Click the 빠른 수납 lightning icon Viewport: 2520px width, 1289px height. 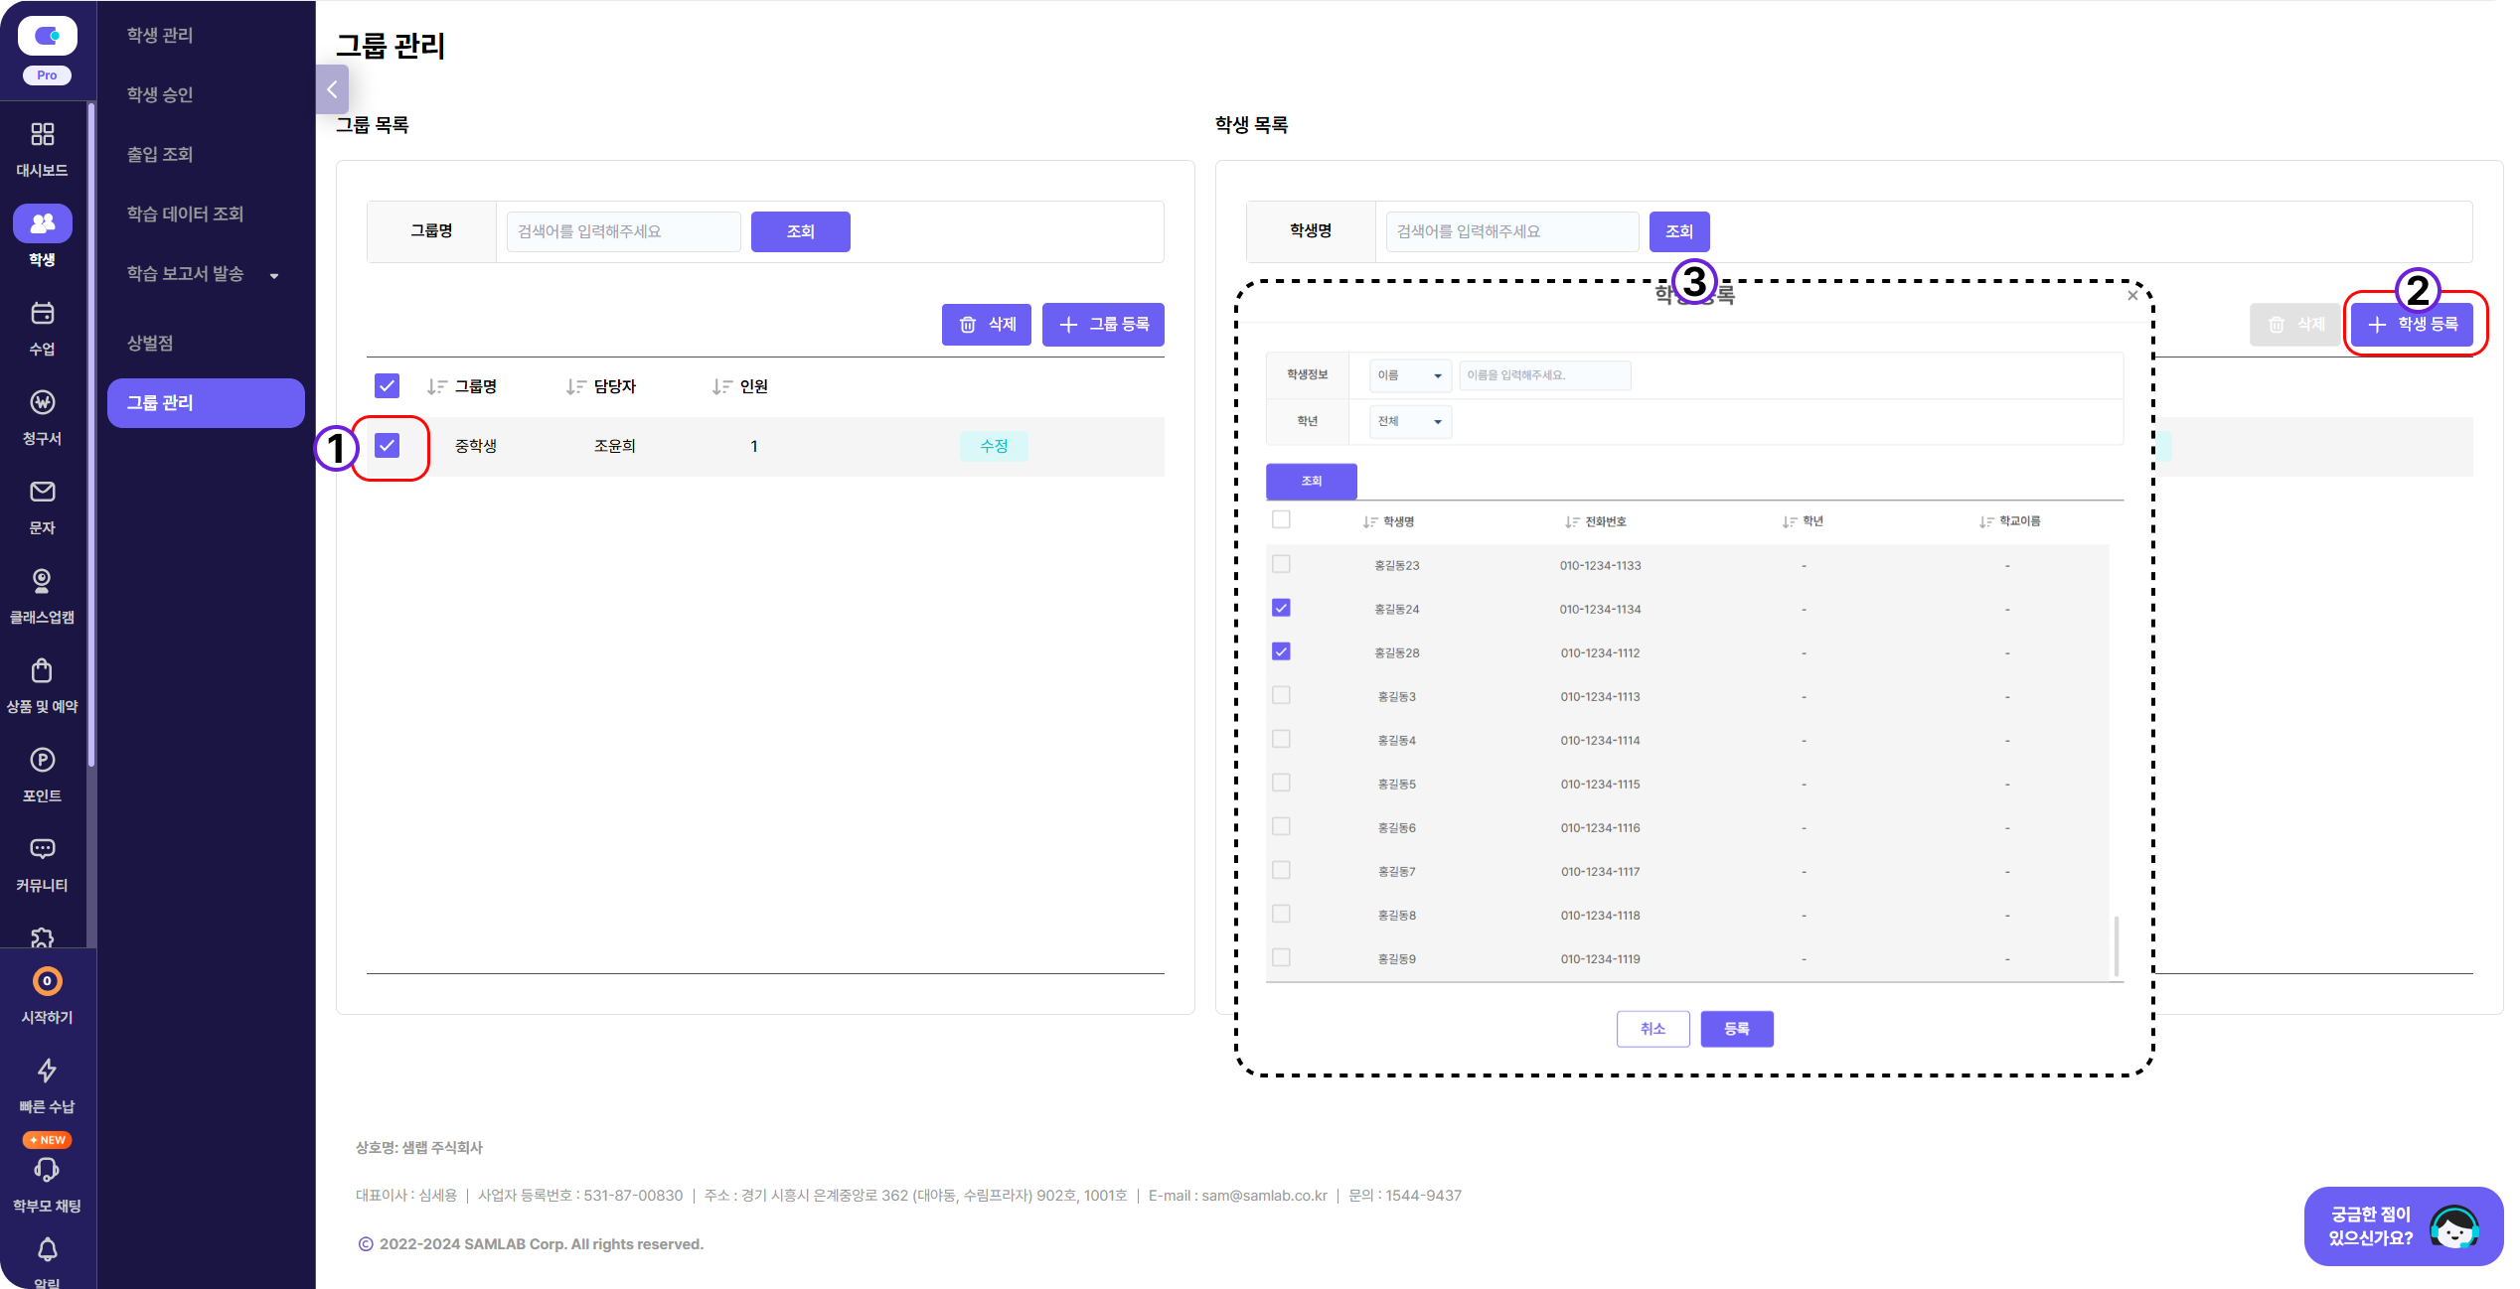tap(47, 1071)
